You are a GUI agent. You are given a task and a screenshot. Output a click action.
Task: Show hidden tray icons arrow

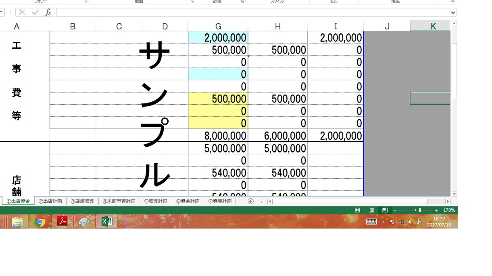point(383,222)
